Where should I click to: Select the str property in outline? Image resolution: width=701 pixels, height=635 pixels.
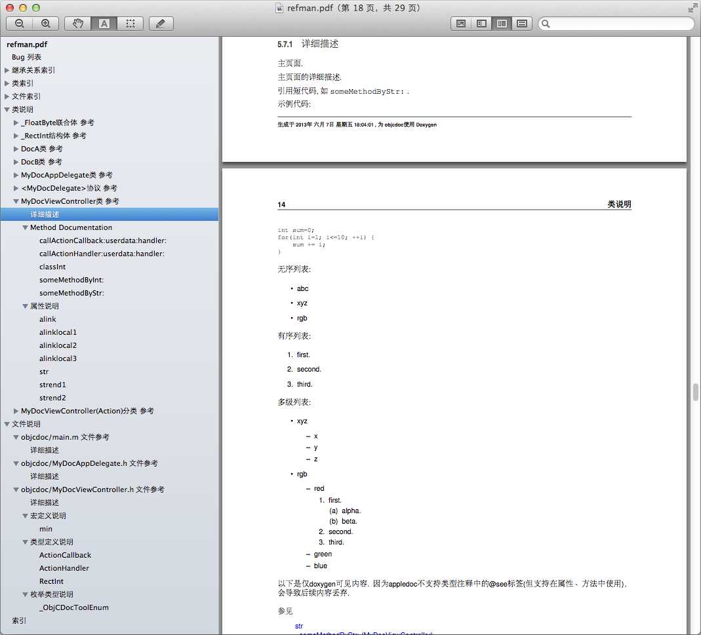[x=44, y=372]
